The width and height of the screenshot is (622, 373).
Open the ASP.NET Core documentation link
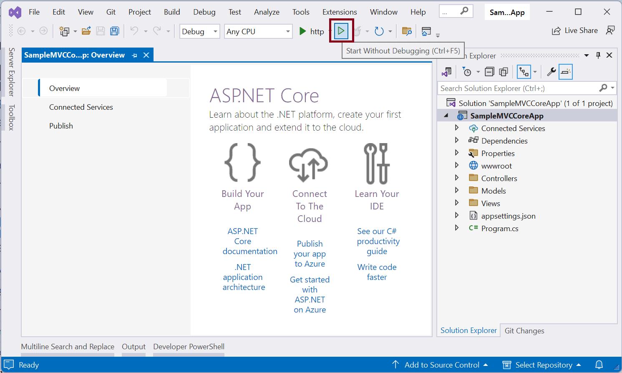(250, 241)
